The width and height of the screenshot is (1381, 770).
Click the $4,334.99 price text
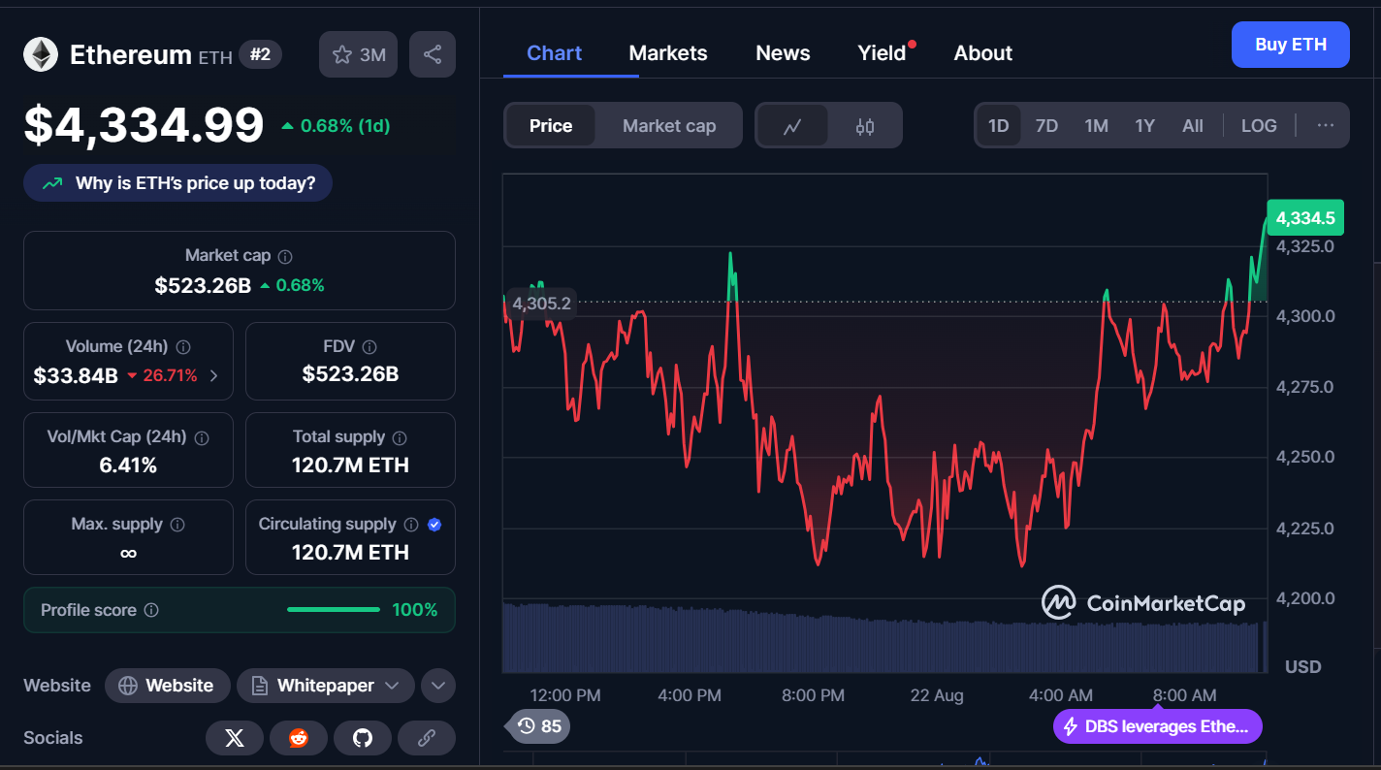(x=144, y=125)
